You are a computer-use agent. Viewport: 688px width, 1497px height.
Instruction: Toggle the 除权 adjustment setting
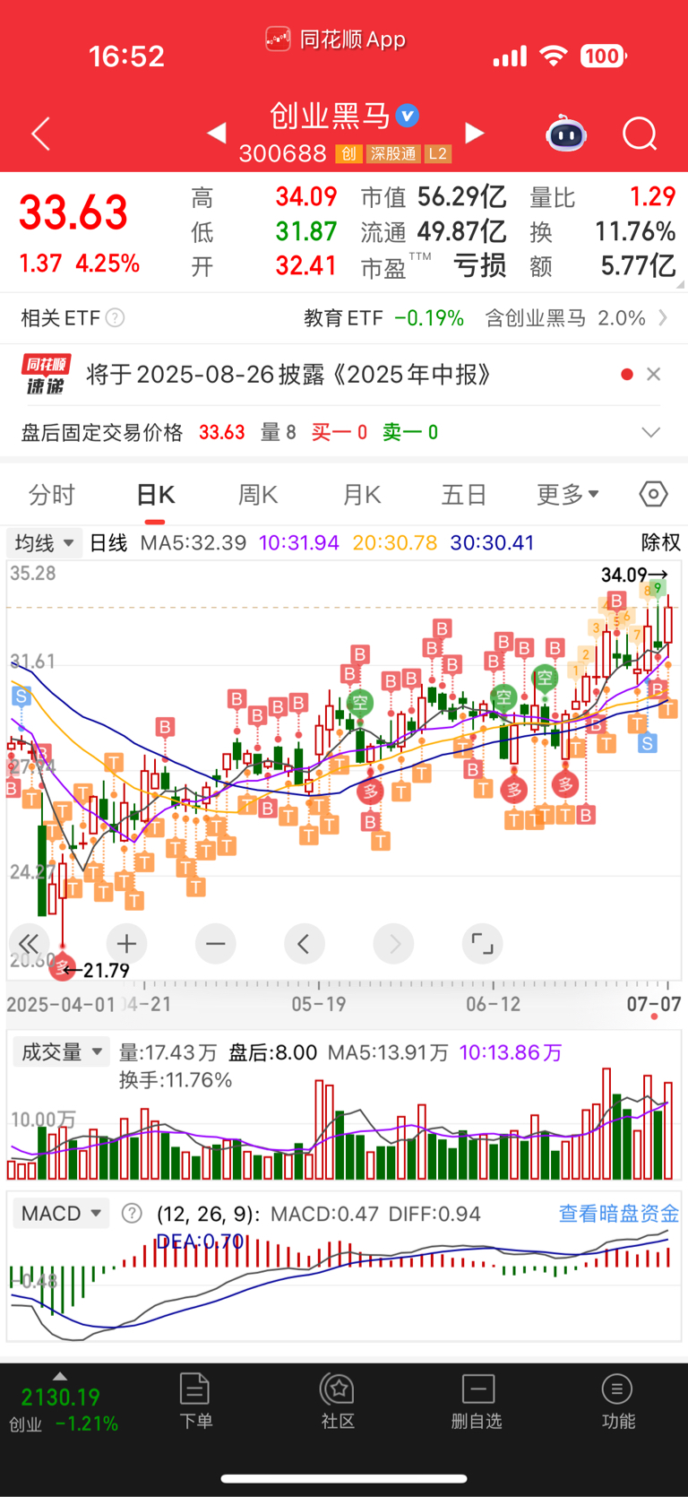(x=660, y=542)
